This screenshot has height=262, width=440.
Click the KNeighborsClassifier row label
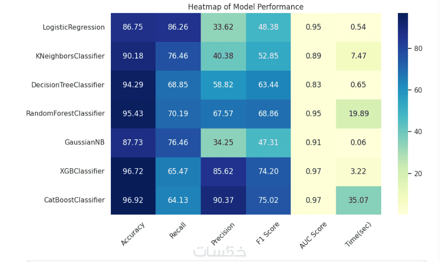[69, 56]
